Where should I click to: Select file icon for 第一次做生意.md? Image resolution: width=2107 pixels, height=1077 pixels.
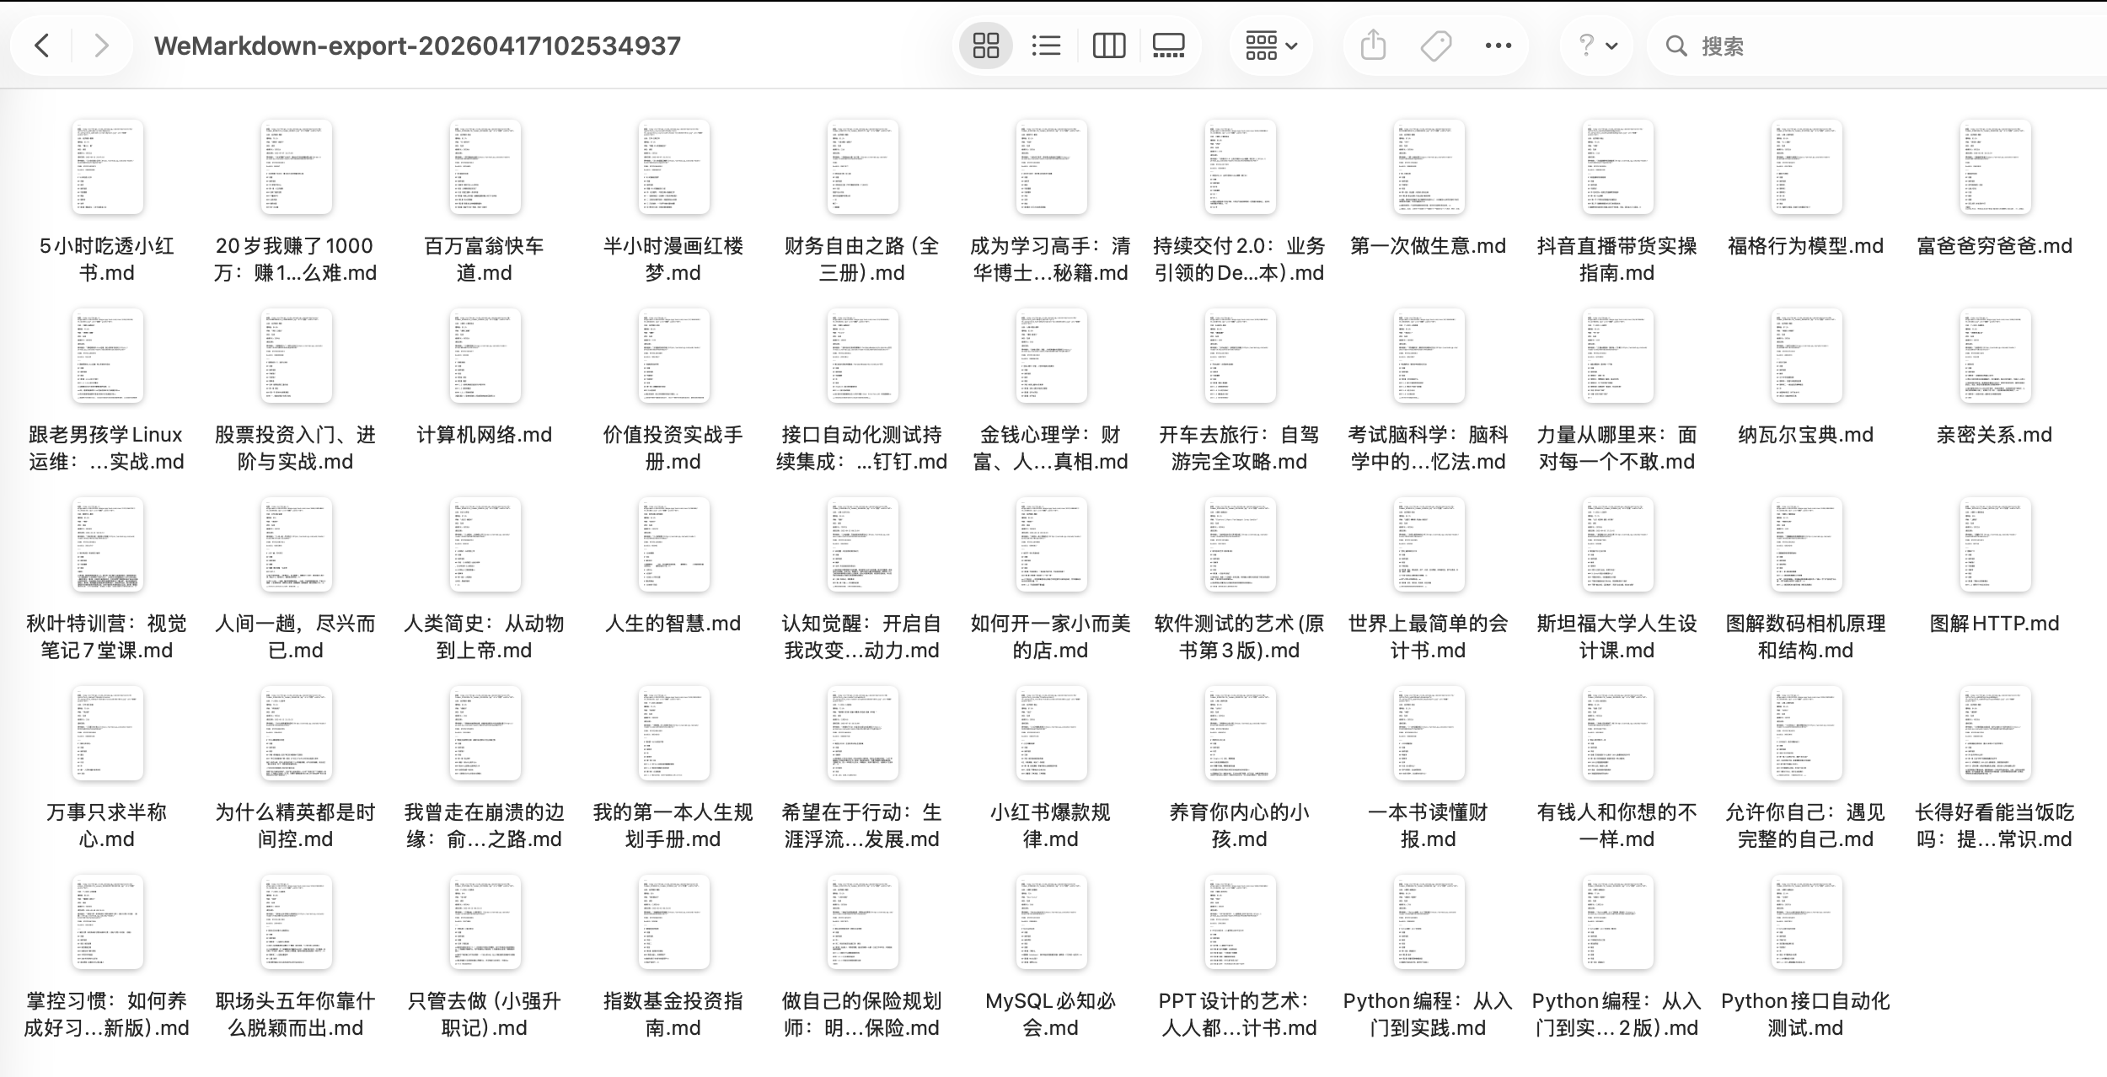tap(1429, 167)
